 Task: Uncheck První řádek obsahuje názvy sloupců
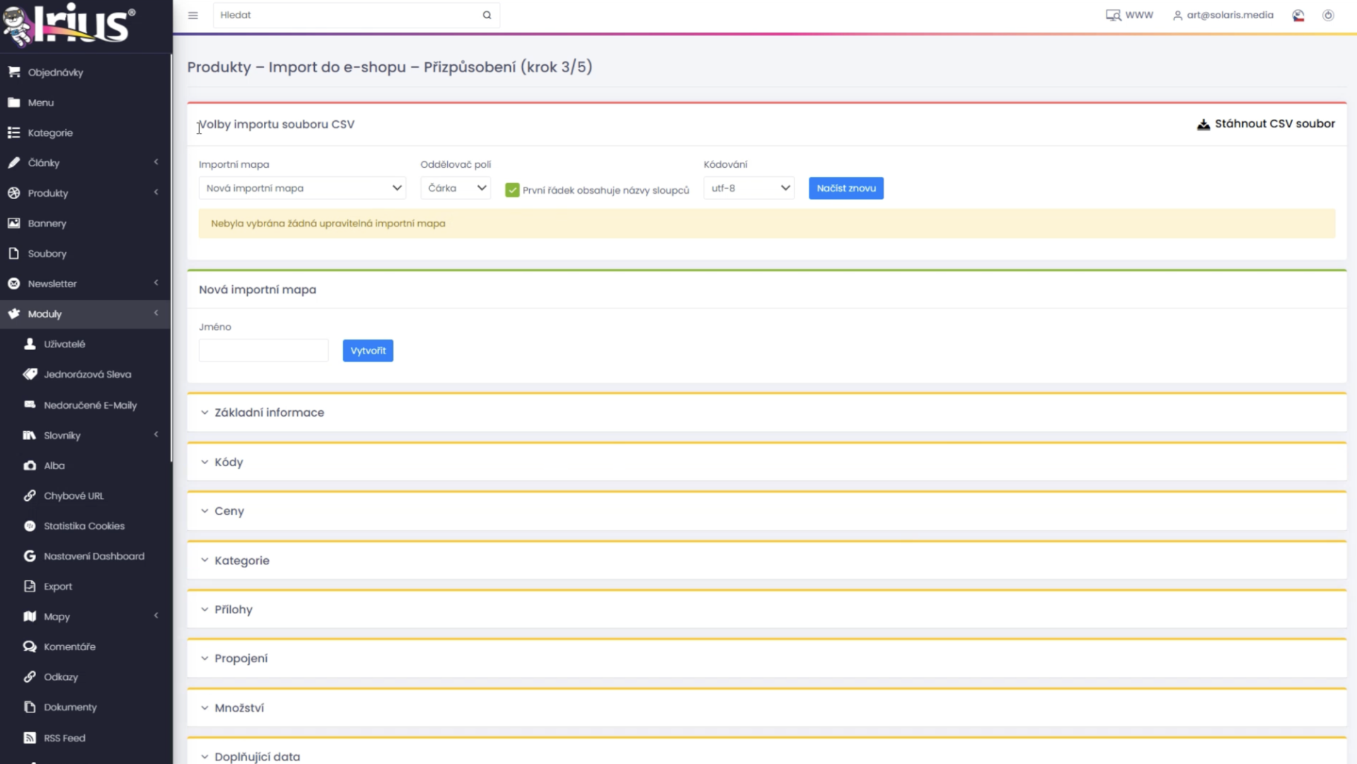pyautogui.click(x=512, y=190)
